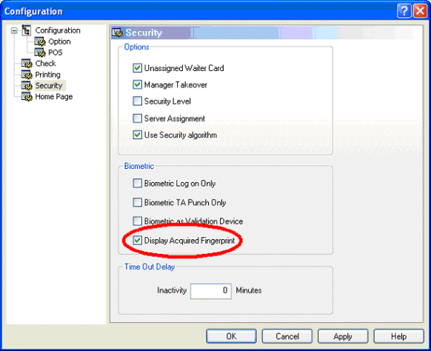Click the Apply button
The width and height of the screenshot is (431, 351).
(x=343, y=336)
